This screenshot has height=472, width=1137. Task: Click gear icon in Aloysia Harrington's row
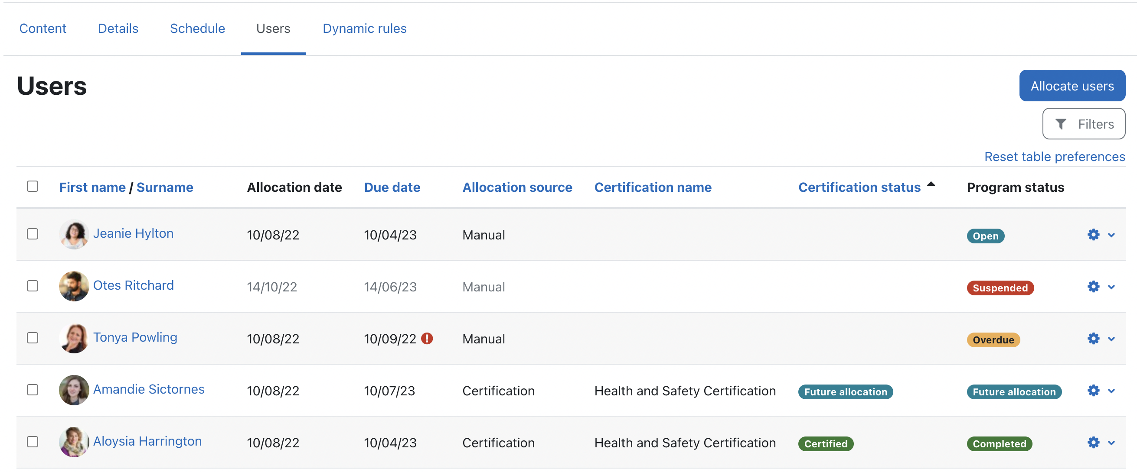tap(1093, 443)
